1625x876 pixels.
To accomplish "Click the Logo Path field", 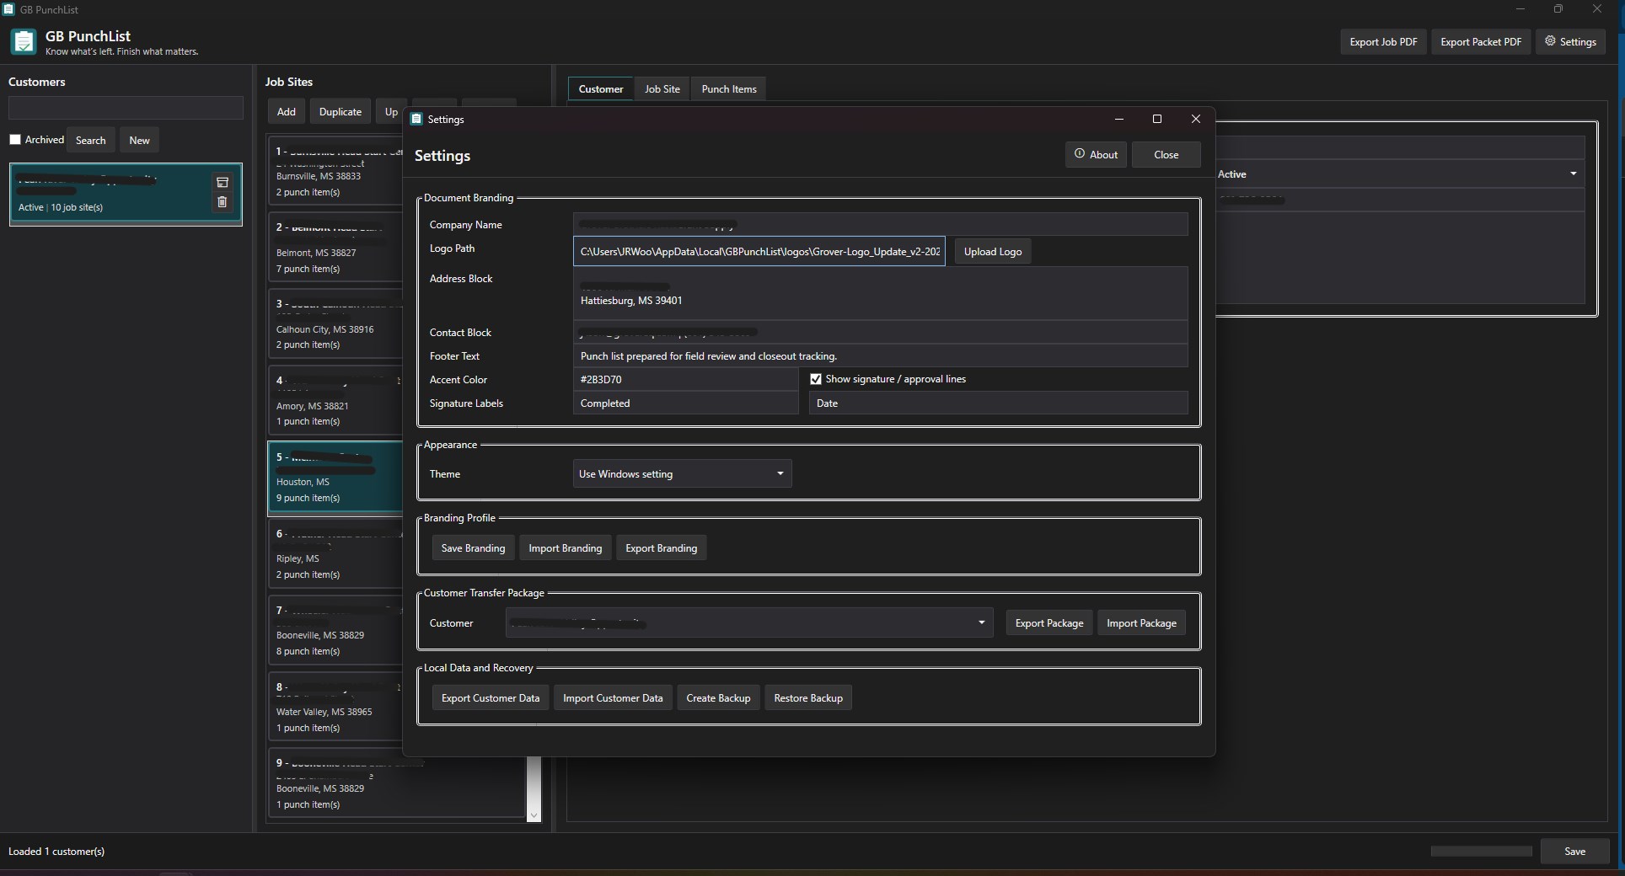I will click(759, 252).
